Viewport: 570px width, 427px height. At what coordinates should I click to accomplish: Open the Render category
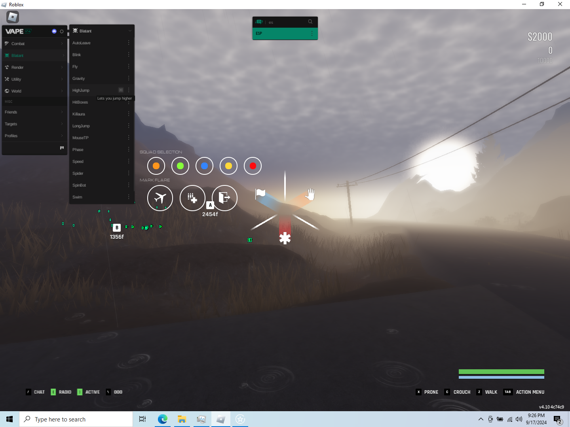tap(34, 67)
